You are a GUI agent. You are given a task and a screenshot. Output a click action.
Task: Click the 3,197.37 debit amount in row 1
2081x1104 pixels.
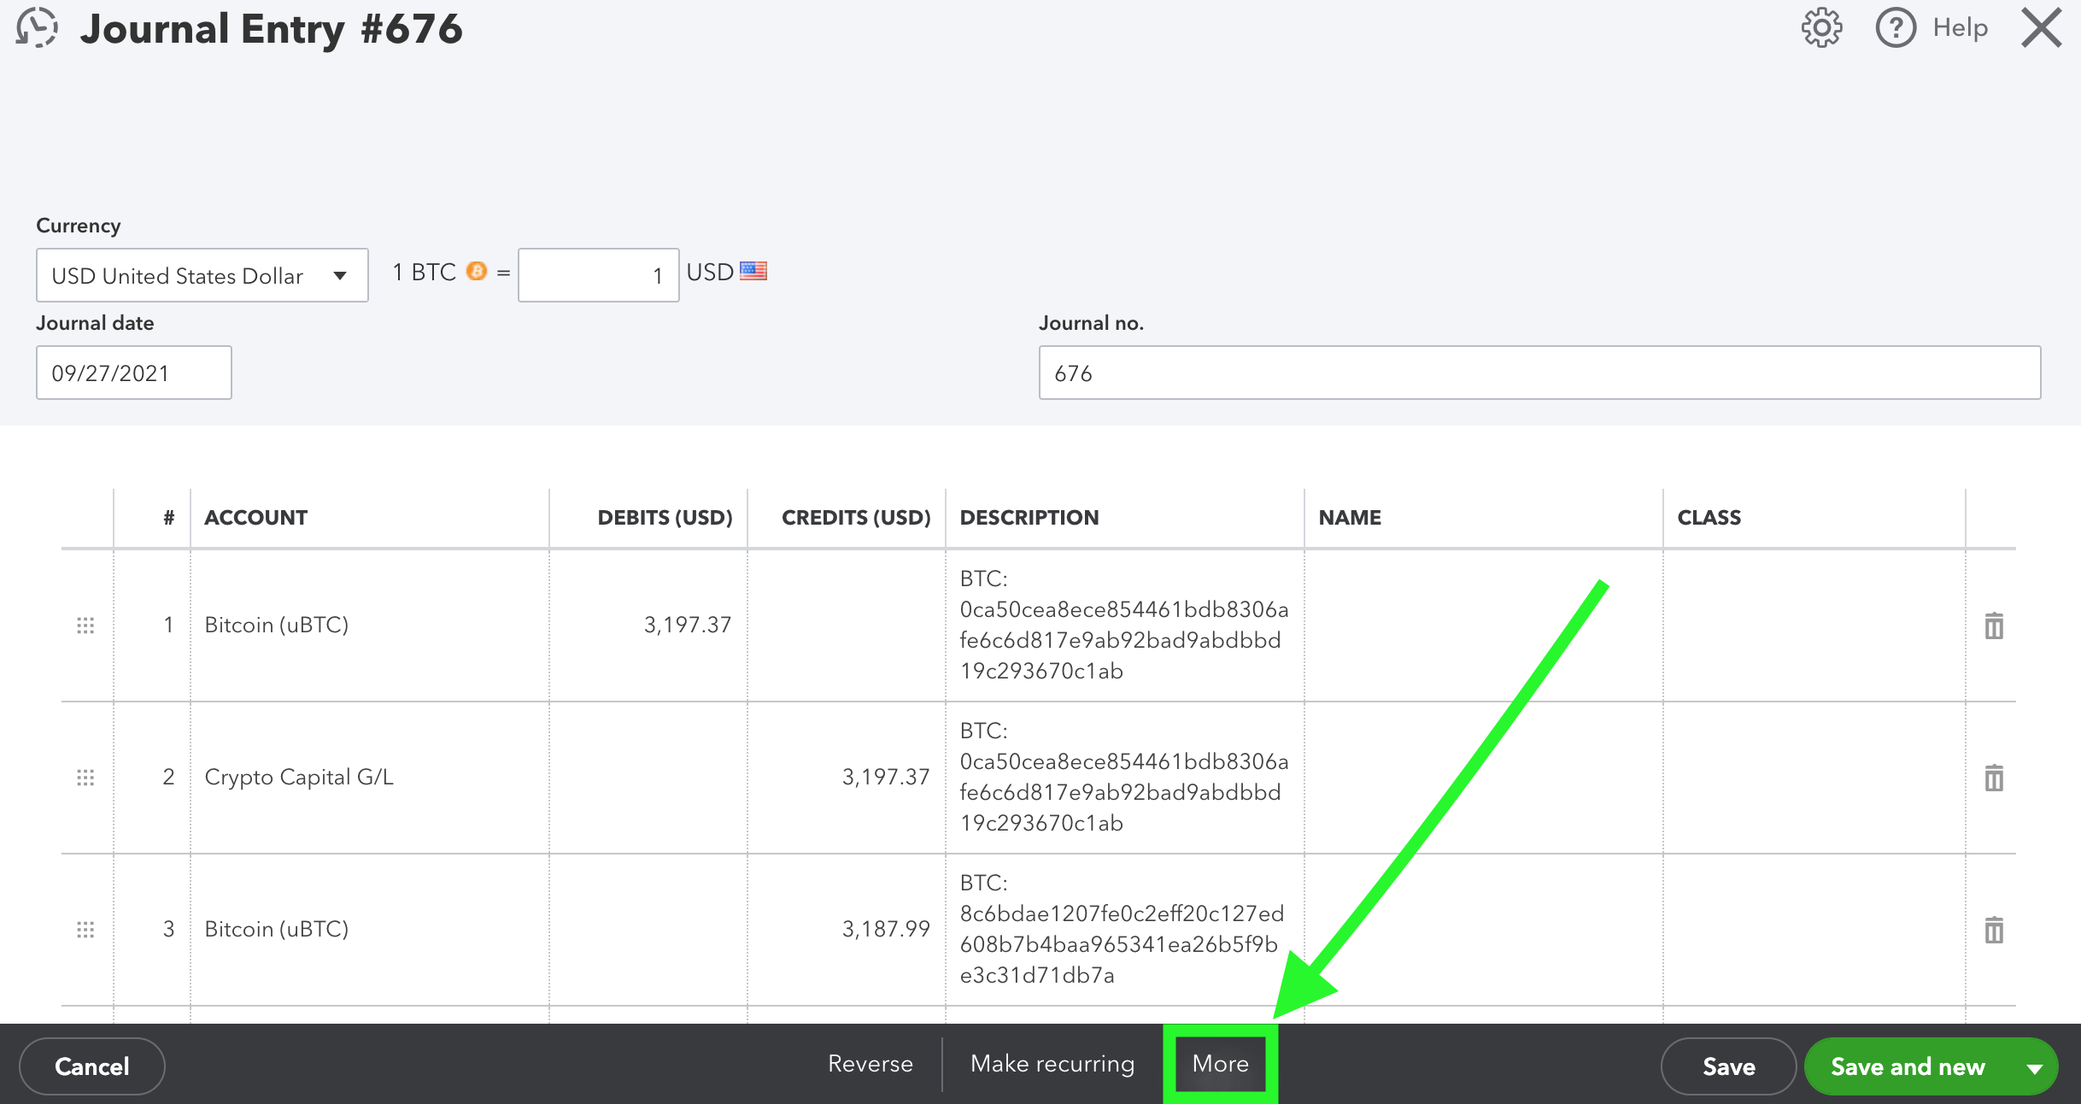[688, 625]
